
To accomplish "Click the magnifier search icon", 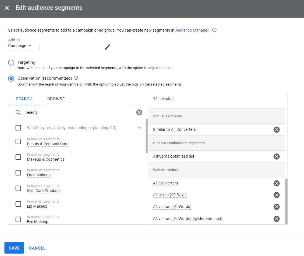I will click(x=18, y=112).
